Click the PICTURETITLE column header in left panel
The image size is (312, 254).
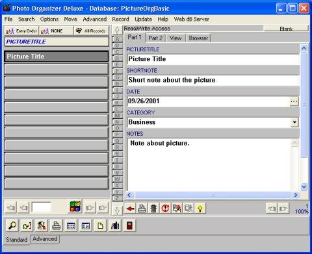point(57,42)
